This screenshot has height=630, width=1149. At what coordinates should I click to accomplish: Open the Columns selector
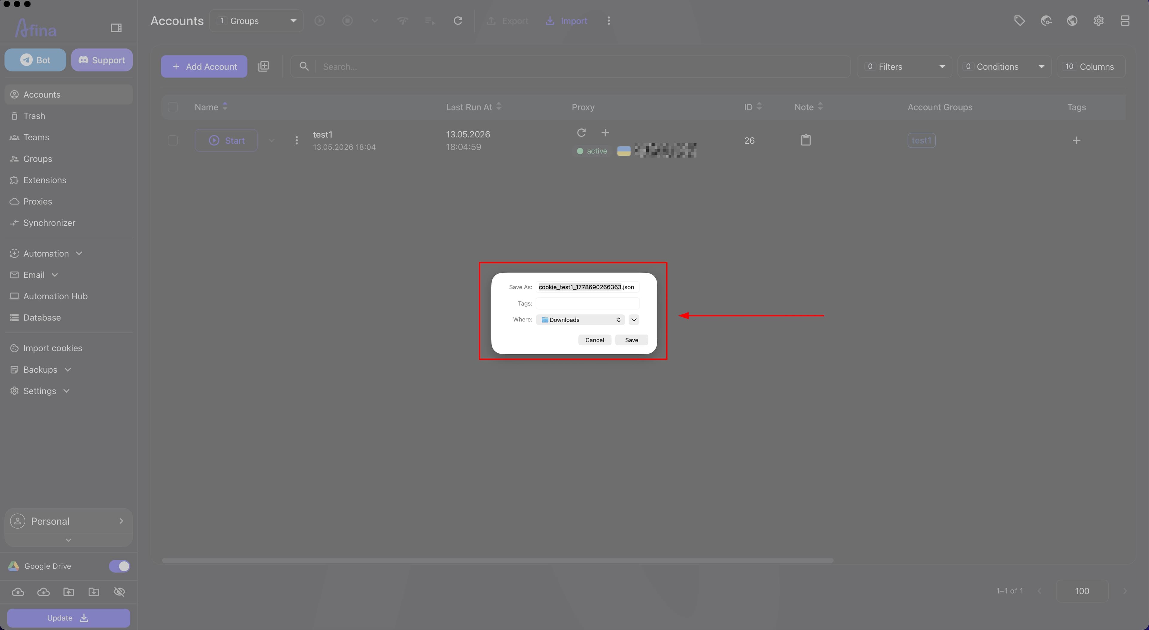(1091, 66)
